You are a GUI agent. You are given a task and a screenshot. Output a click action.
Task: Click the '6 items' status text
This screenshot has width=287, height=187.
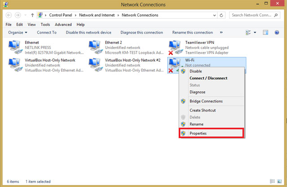pyautogui.click(x=13, y=182)
